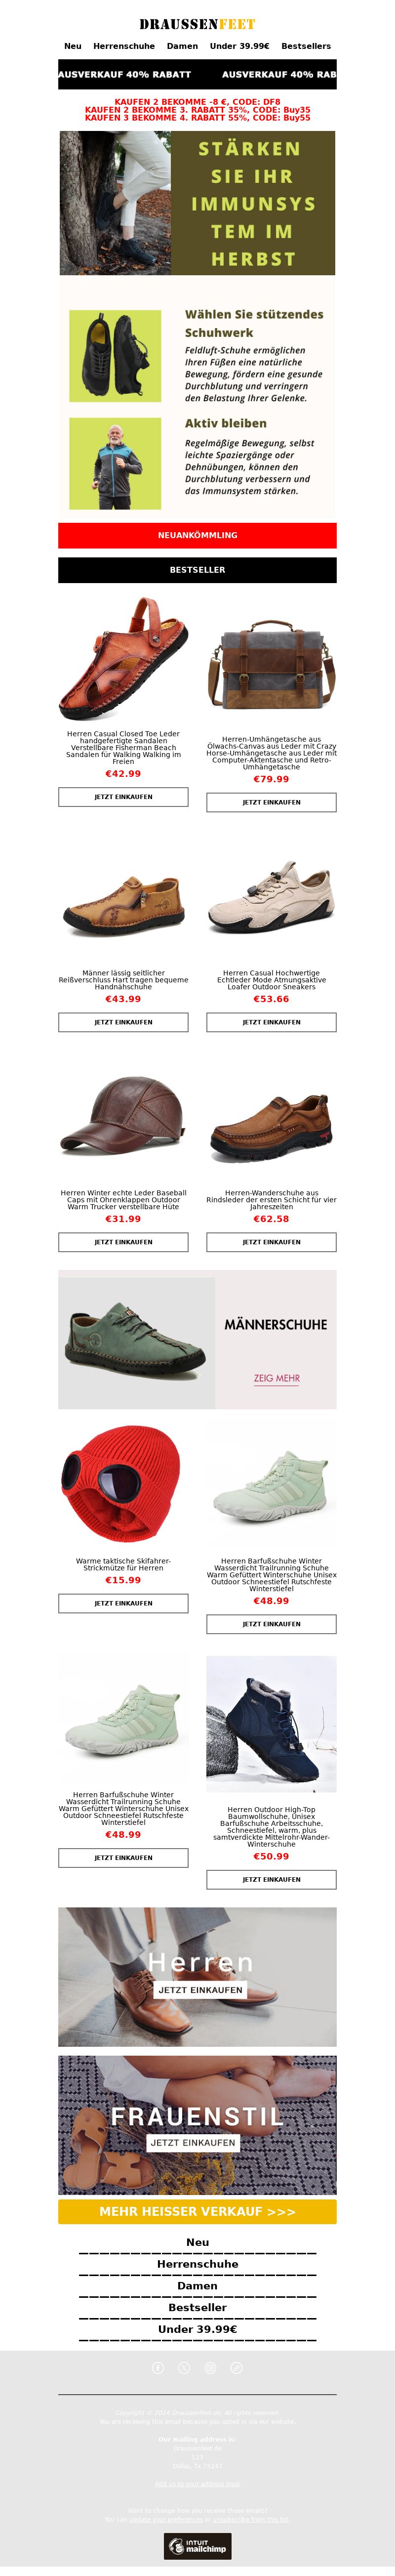Select Bestsellers in top navigation

(306, 46)
